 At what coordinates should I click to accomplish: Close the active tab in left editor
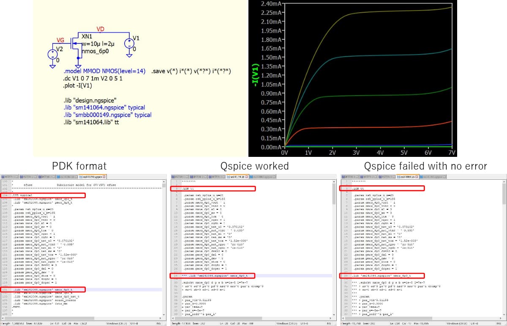coord(104,176)
